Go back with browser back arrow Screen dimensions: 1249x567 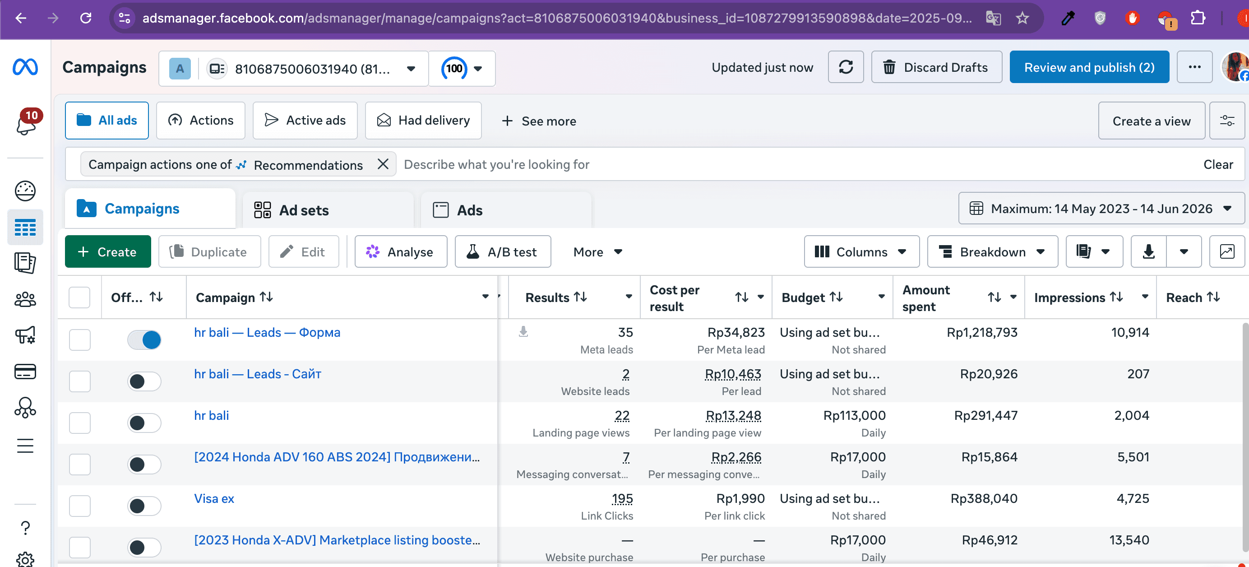click(x=20, y=19)
